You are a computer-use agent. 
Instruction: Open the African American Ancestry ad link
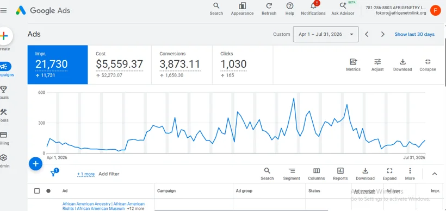point(103,206)
